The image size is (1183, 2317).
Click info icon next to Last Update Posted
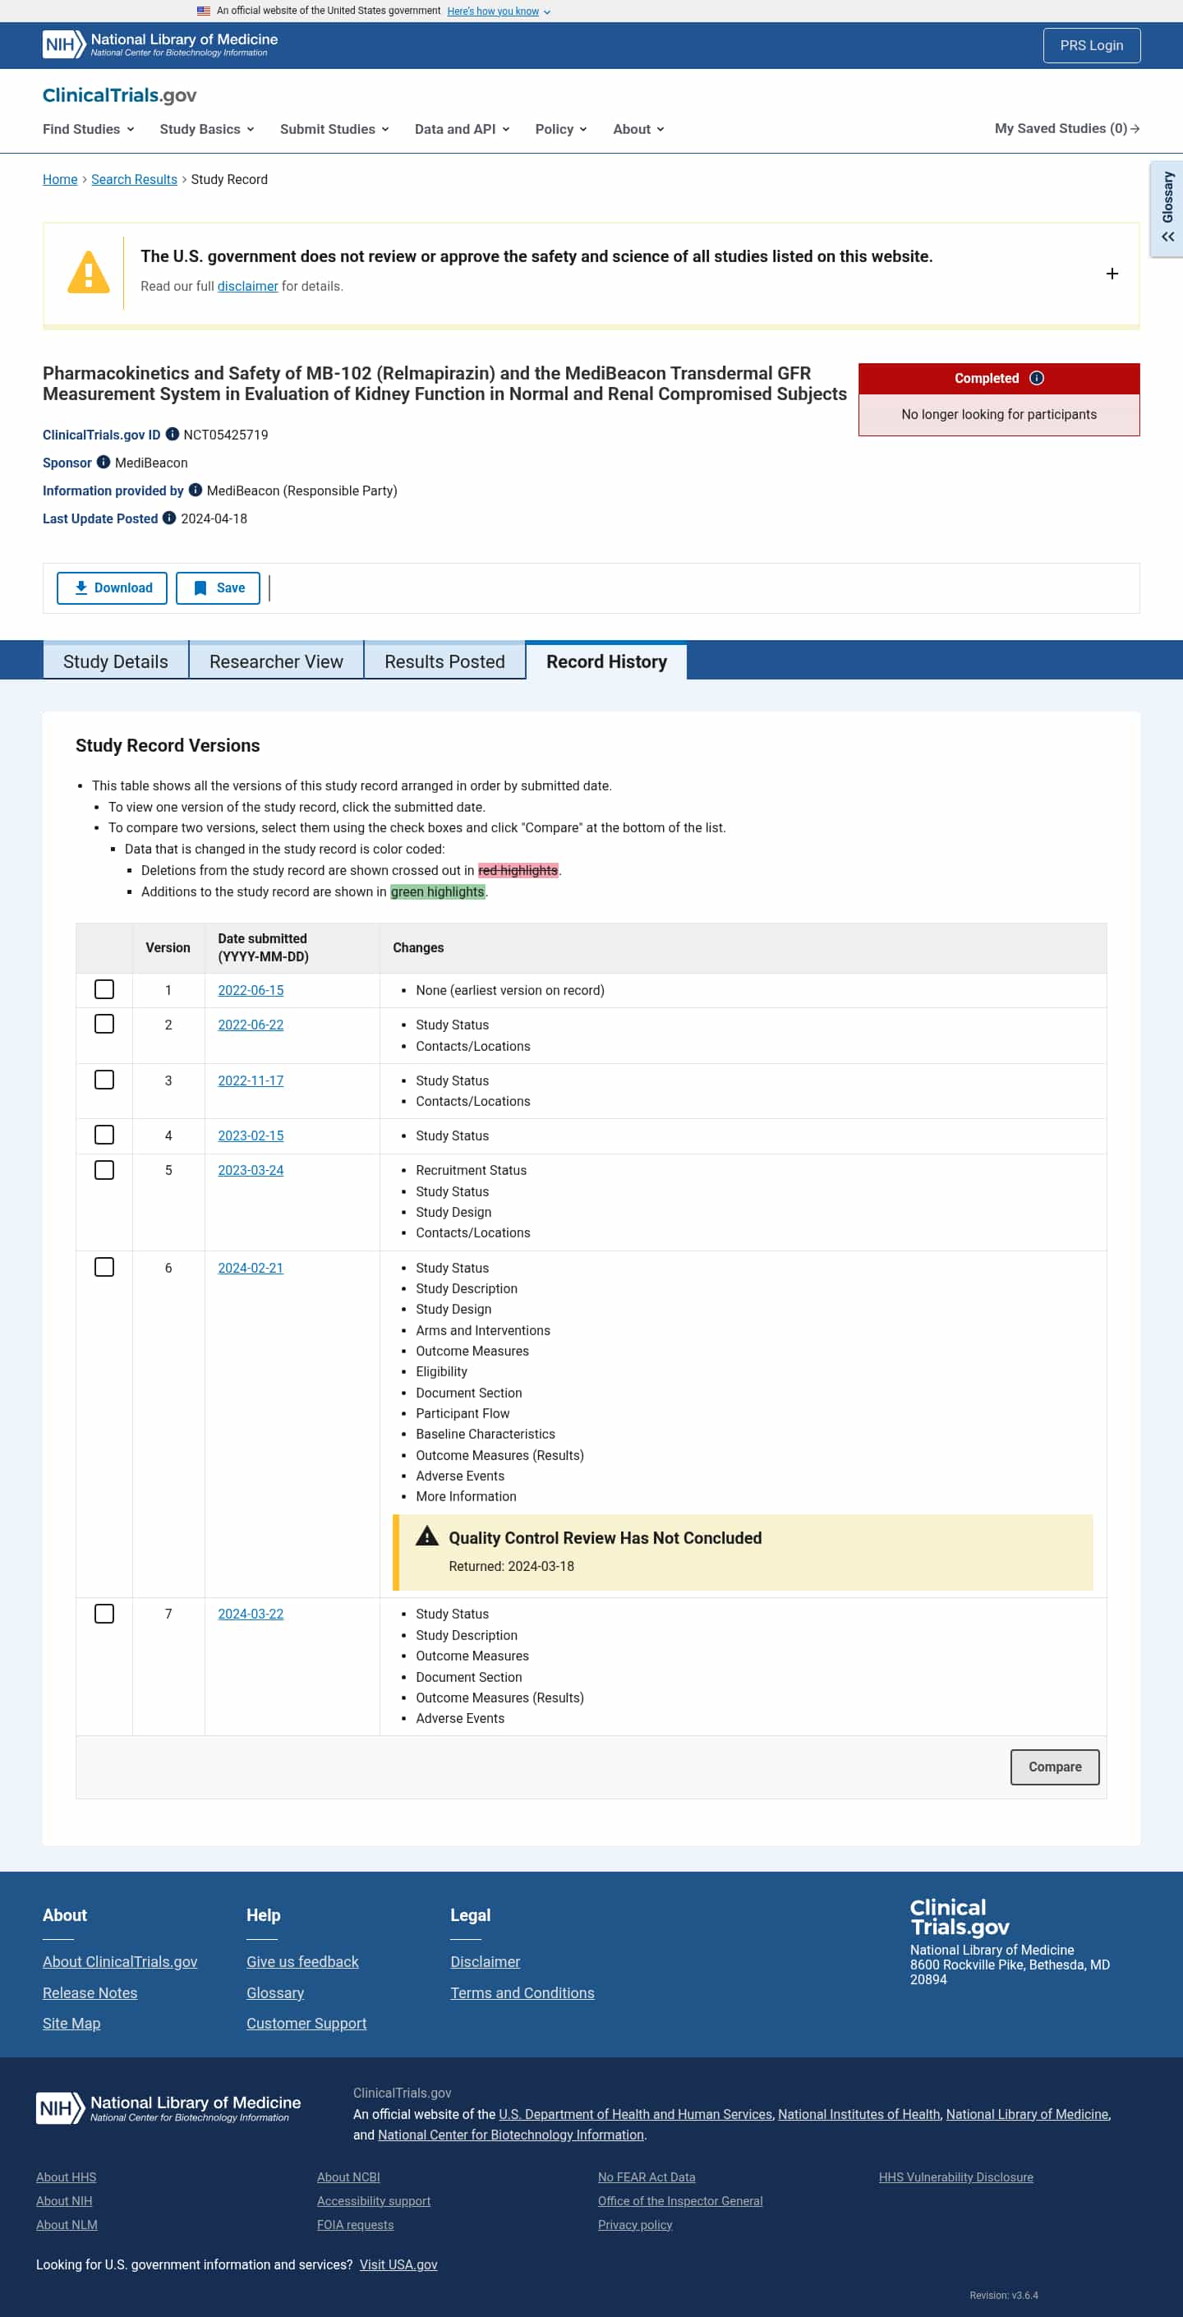tap(169, 518)
